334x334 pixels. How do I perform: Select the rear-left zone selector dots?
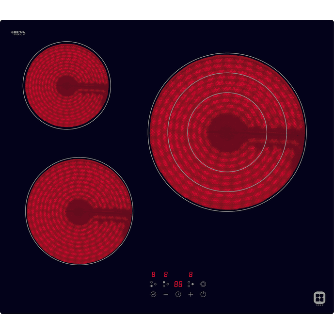[x=165, y=285]
